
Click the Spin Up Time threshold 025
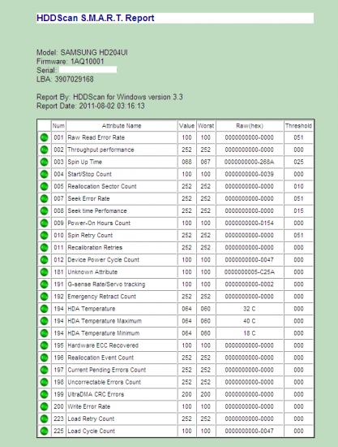[298, 162]
